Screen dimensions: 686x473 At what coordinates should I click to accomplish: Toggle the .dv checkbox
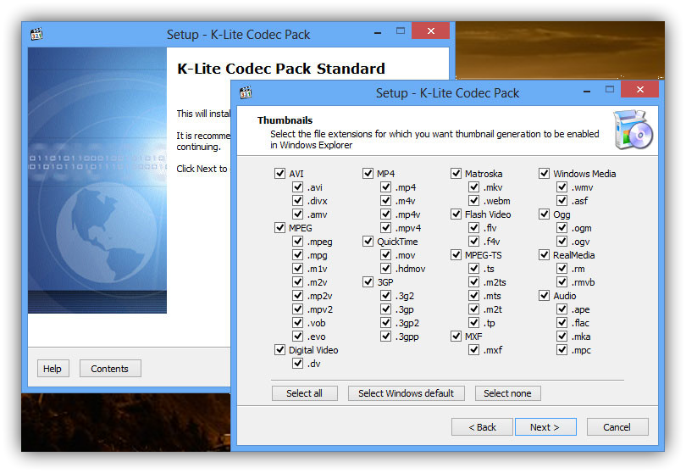[x=297, y=364]
